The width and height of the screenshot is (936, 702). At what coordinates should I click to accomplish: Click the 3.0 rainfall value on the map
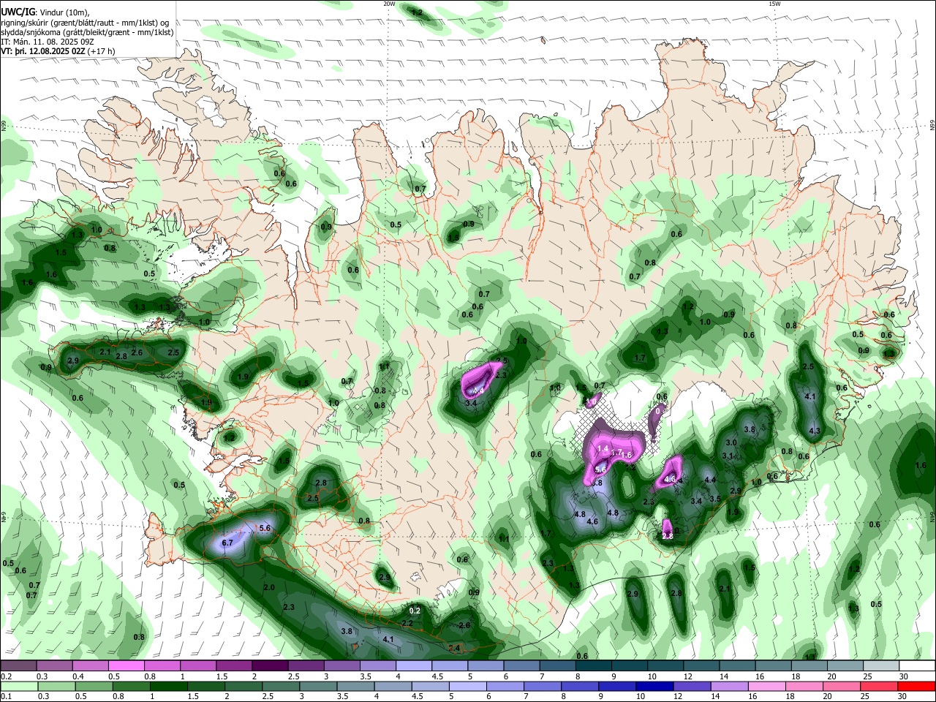[731, 442]
